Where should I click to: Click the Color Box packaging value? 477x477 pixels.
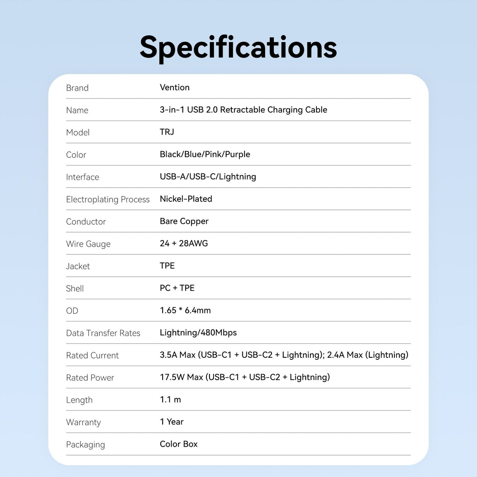coord(178,444)
